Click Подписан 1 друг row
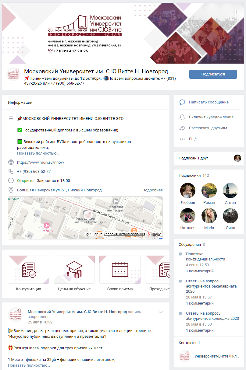 coord(209,158)
